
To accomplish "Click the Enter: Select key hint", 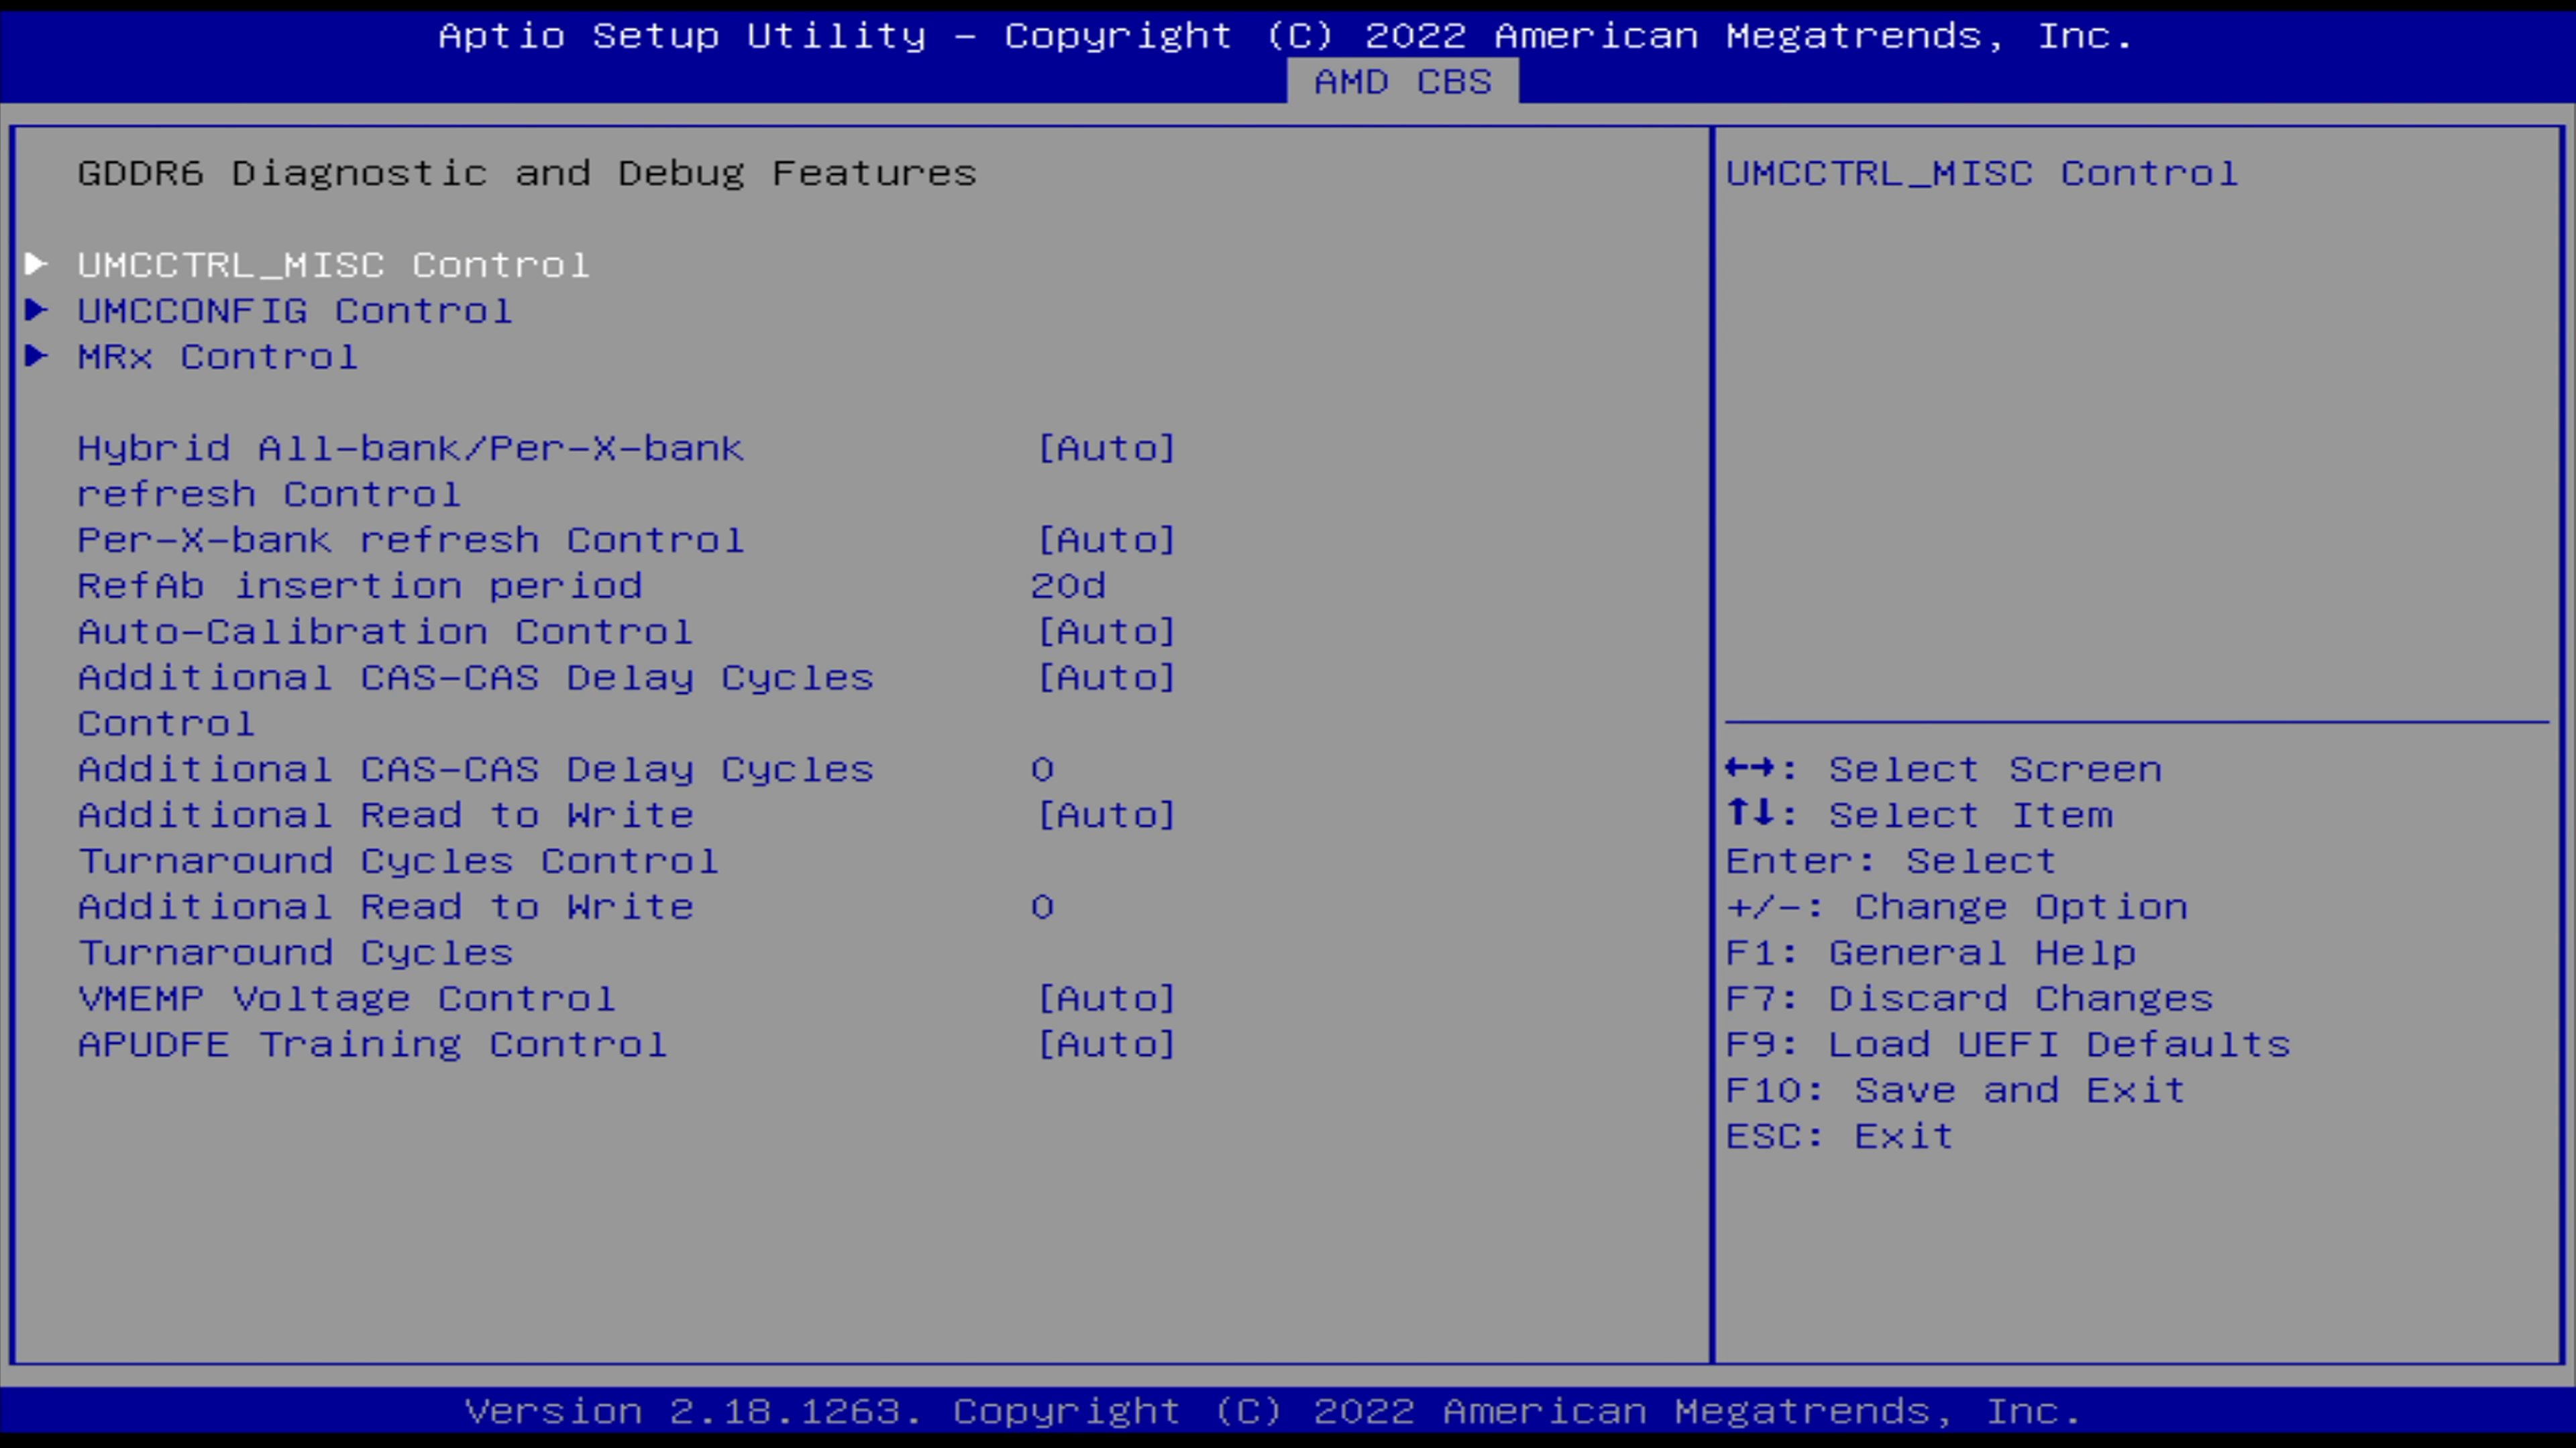I will click(1891, 861).
